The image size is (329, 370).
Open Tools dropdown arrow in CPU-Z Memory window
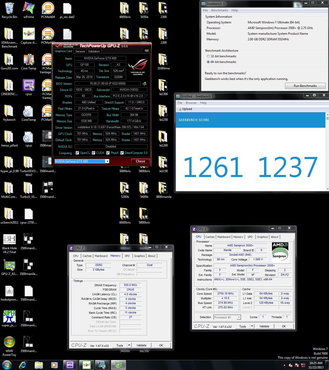tap(129, 345)
